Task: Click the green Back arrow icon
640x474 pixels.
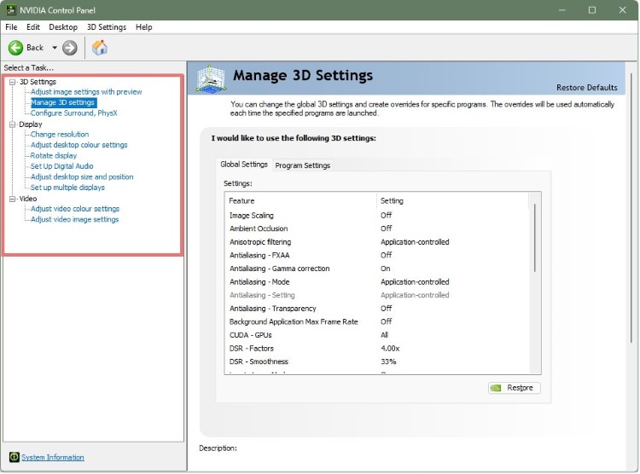Action: [x=15, y=48]
